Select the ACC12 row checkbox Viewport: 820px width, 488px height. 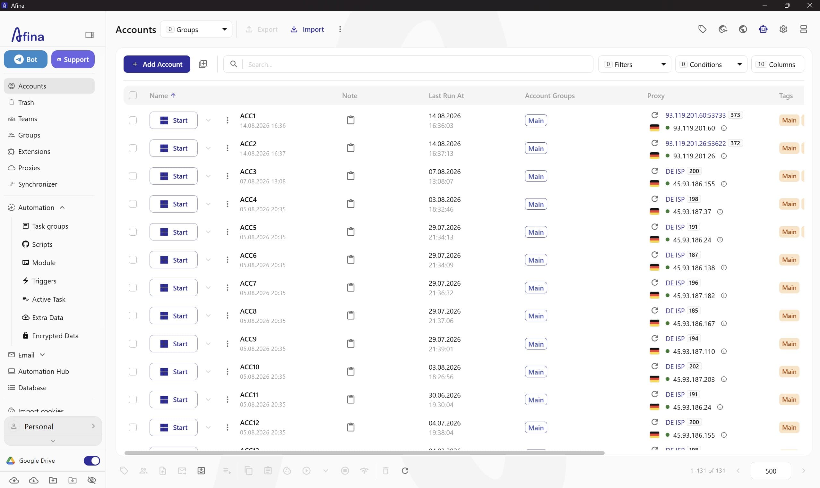(133, 427)
